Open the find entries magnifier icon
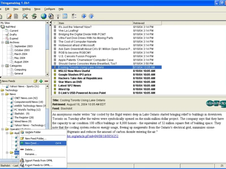 pyautogui.click(x=25, y=16)
